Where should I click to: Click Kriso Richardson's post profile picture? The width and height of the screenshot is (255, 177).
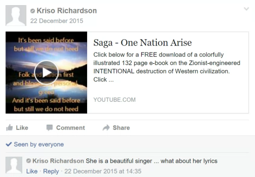click(x=16, y=15)
